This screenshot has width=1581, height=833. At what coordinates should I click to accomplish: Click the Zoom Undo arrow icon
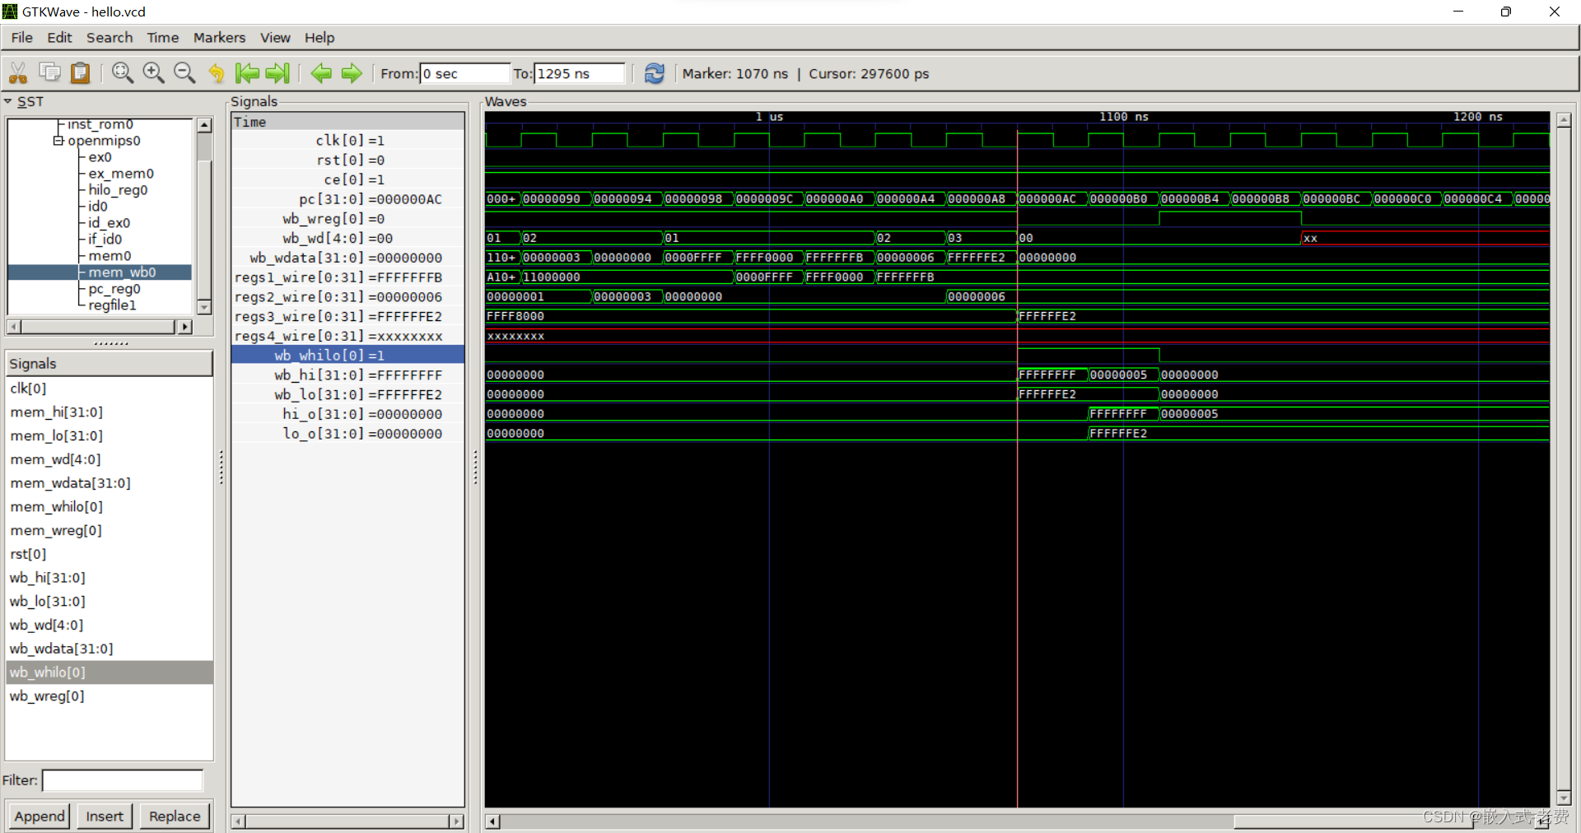coord(217,73)
